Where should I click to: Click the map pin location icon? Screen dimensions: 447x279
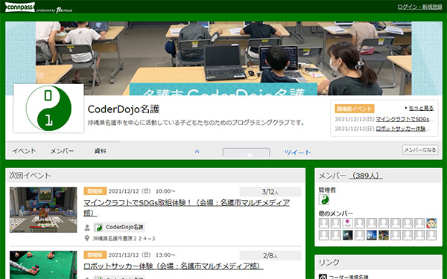[87, 238]
